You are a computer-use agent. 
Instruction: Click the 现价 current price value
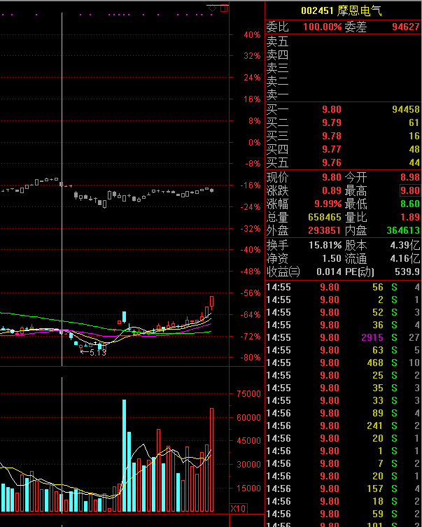332,178
